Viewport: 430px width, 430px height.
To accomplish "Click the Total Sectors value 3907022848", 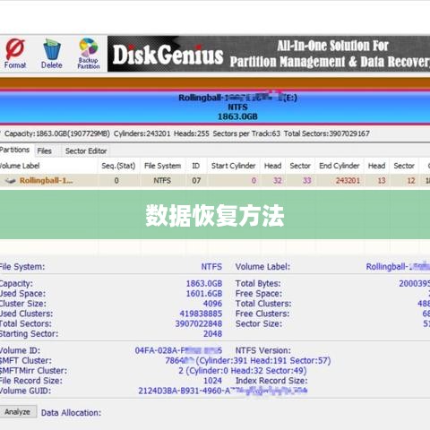I will click(199, 323).
